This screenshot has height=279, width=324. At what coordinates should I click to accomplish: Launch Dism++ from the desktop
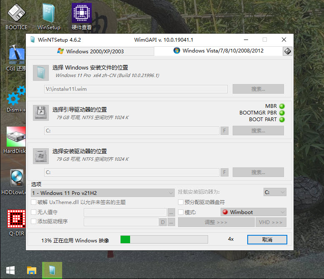tap(16, 100)
